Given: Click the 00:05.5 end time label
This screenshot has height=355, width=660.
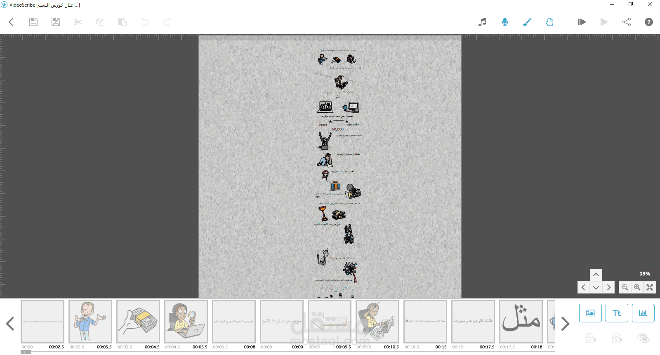Looking at the screenshot, I should click(200, 347).
